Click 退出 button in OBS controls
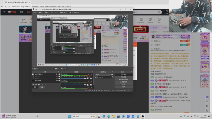Image resolution: width=212 pixels, height=119 pixels. tap(123, 87)
